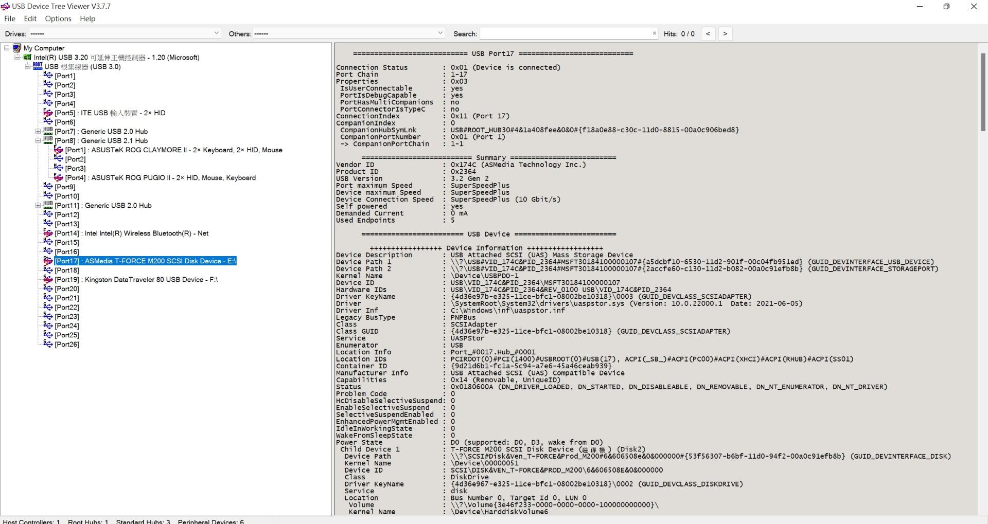The image size is (988, 524).
Task: Open the Edit menu
Action: coord(30,19)
